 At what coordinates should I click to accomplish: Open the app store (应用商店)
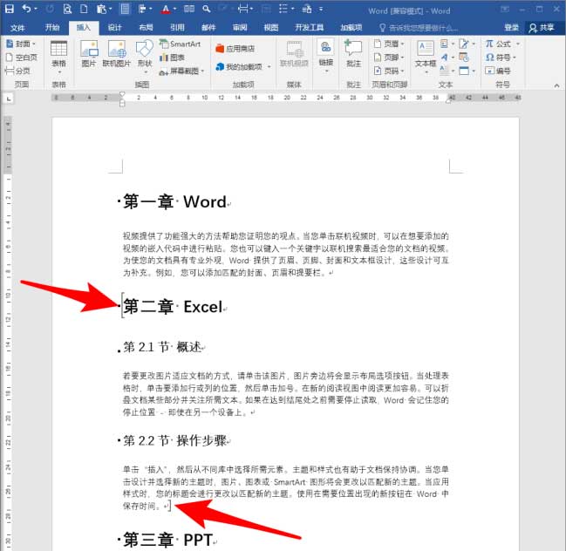pos(235,49)
